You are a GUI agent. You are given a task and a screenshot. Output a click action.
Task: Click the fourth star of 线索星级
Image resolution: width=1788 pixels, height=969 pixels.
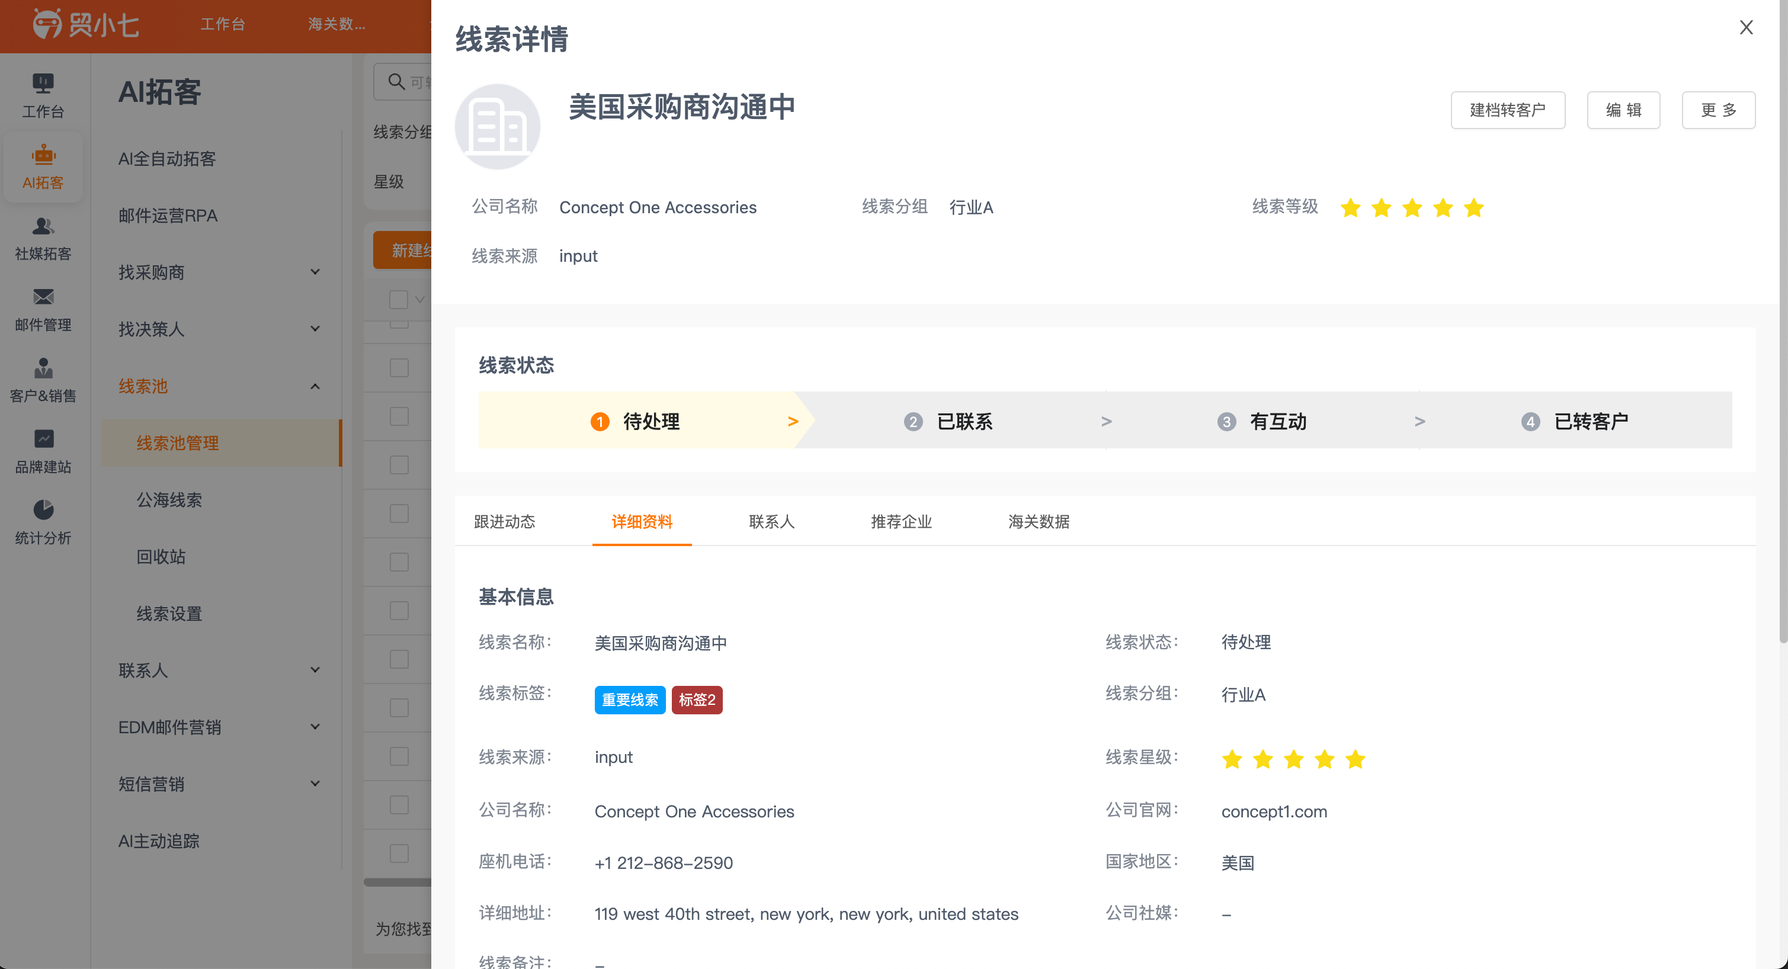1324,759
